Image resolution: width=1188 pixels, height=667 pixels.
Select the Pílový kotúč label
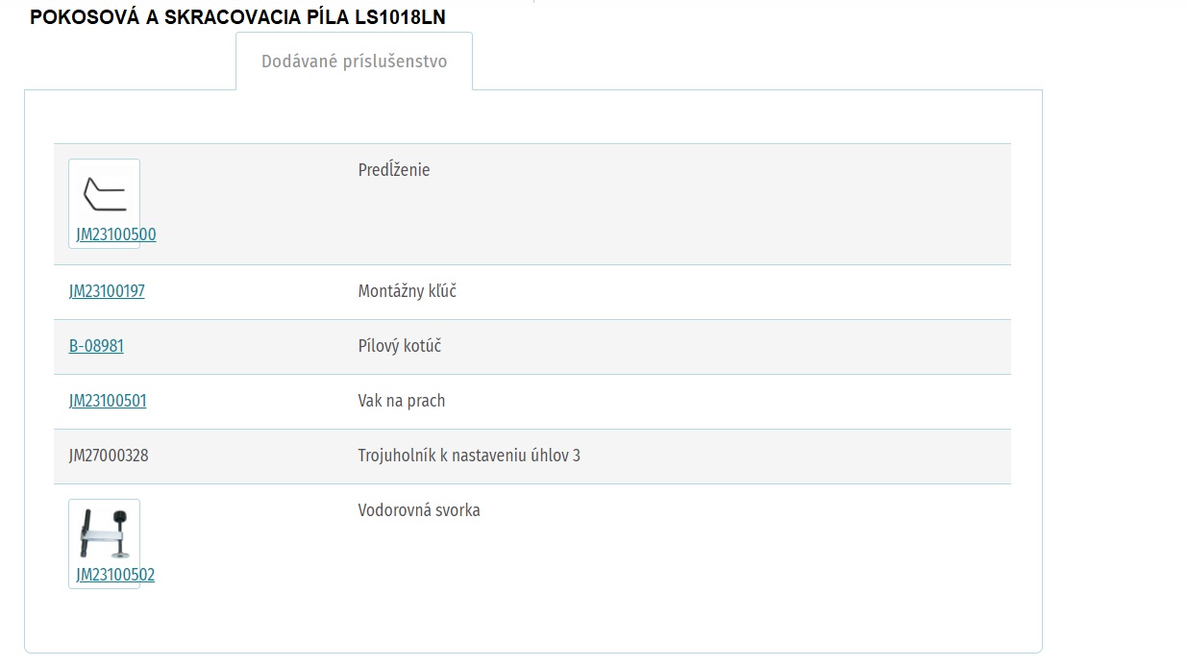400,346
